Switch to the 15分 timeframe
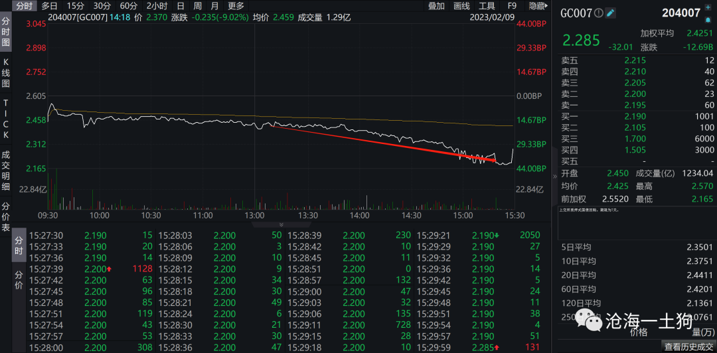The width and height of the screenshot is (717, 353). click(x=75, y=6)
